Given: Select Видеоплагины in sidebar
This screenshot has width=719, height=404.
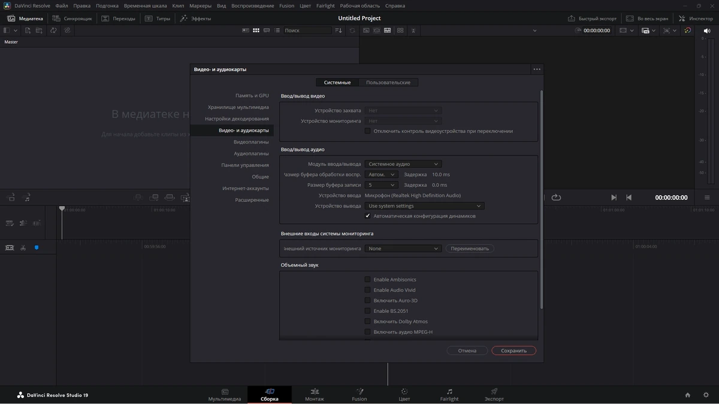Looking at the screenshot, I should click(x=251, y=142).
